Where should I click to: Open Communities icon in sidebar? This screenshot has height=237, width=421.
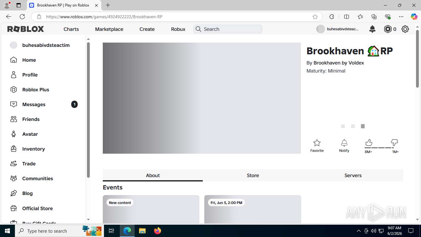14,178
